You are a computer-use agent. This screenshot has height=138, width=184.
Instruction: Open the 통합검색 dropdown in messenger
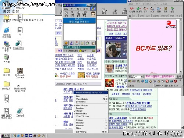point(142,77)
